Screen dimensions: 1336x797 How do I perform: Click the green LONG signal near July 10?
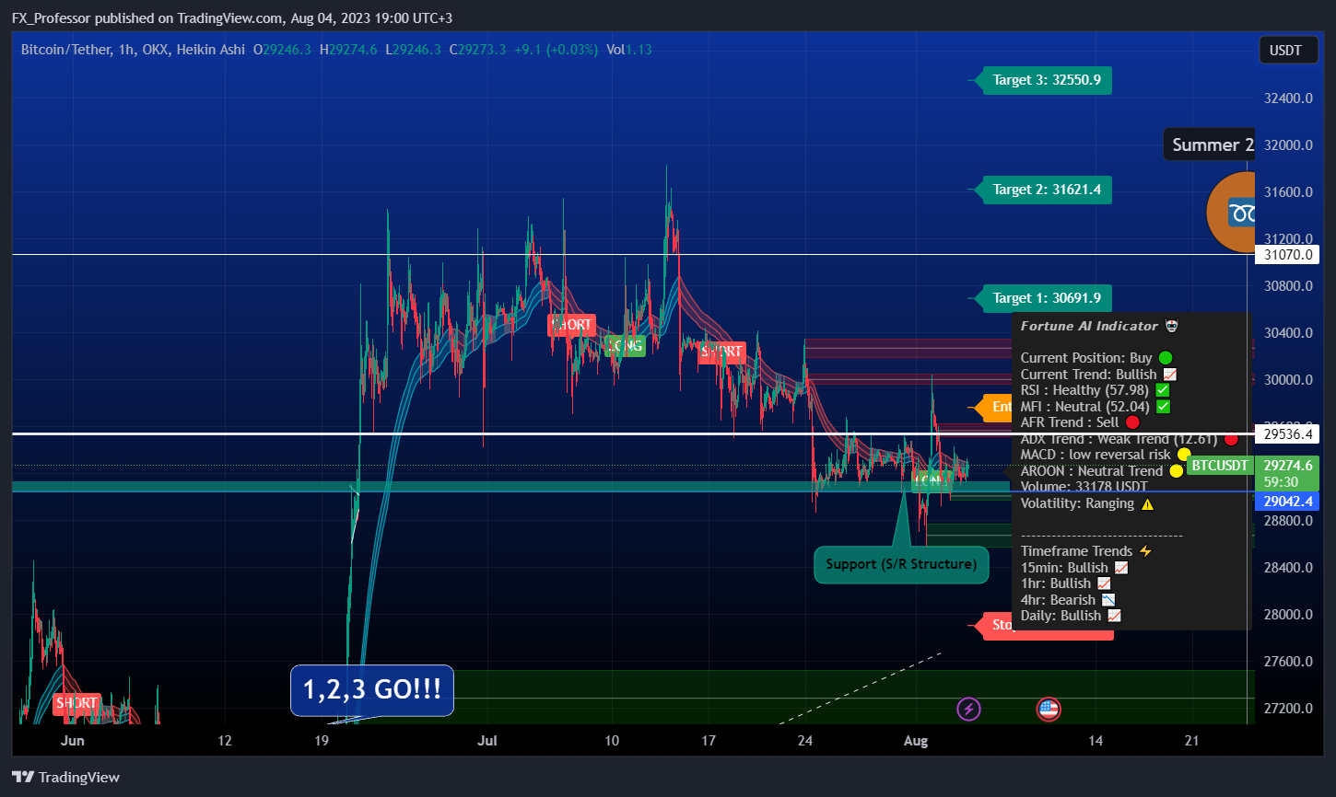(x=624, y=346)
